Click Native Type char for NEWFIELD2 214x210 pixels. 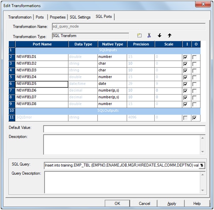point(112,64)
